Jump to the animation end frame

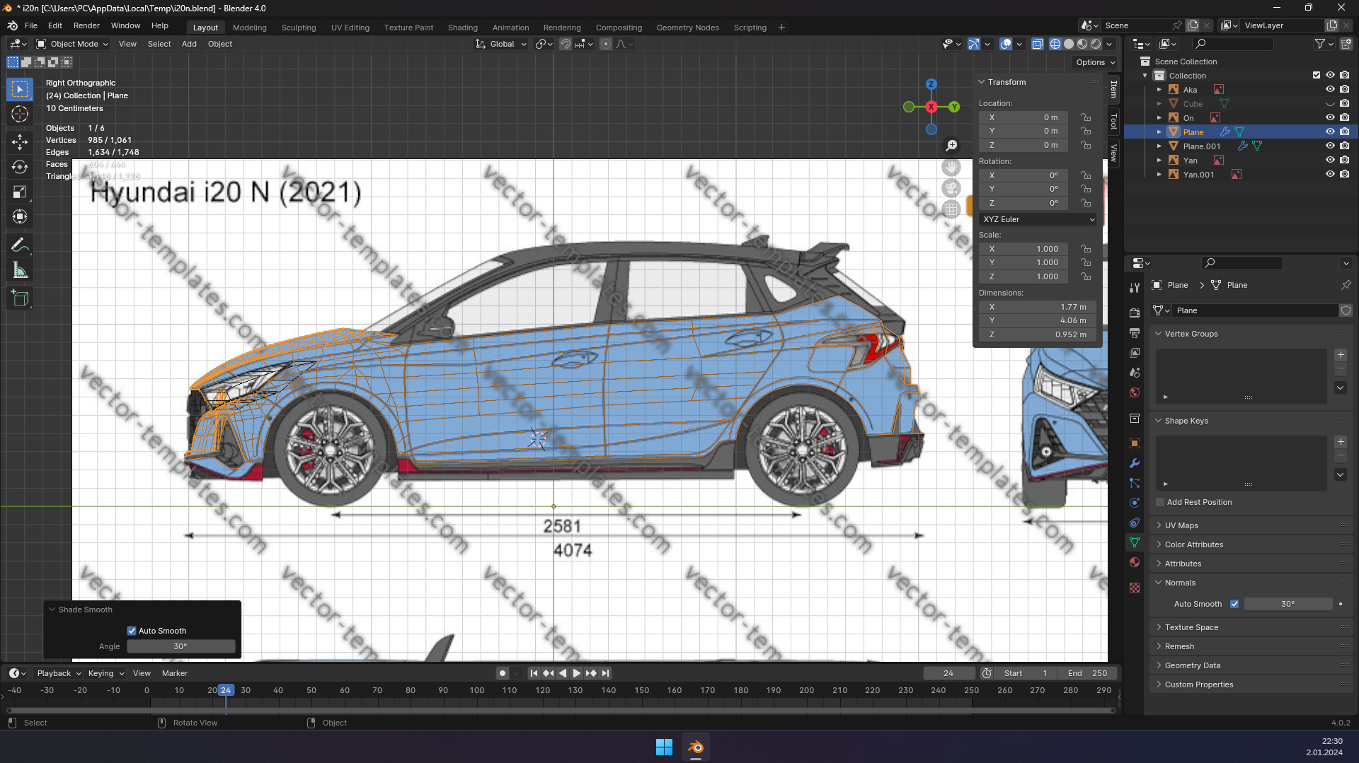point(605,673)
